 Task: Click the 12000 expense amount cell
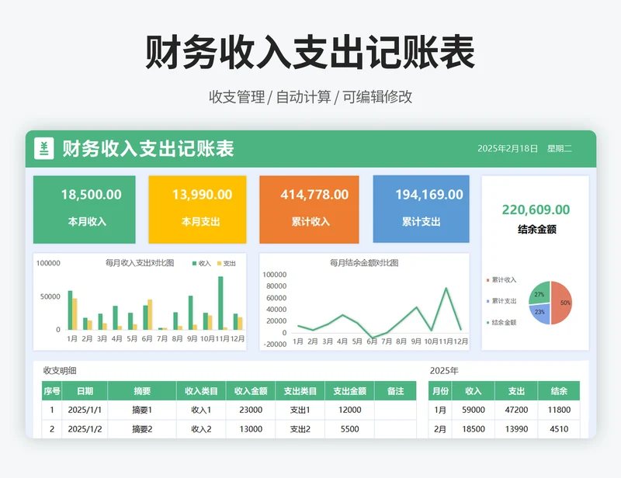click(349, 410)
